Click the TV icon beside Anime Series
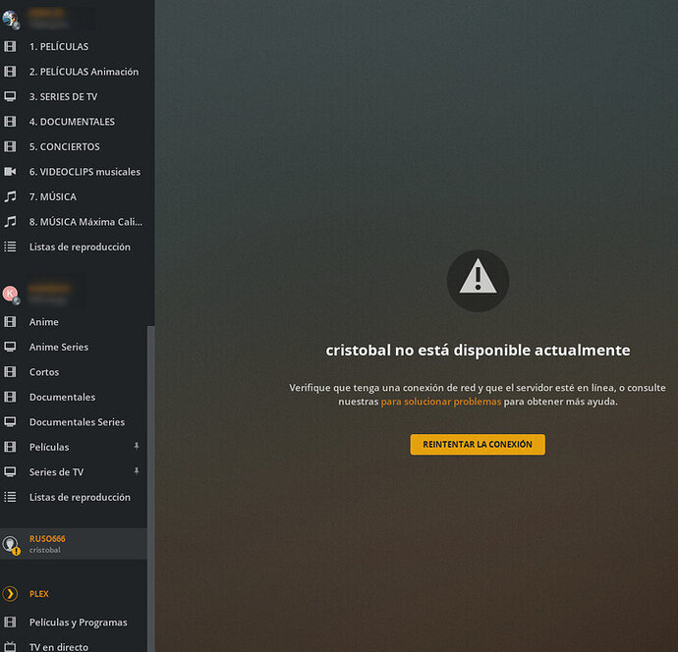The height and width of the screenshot is (652, 678). 10,347
